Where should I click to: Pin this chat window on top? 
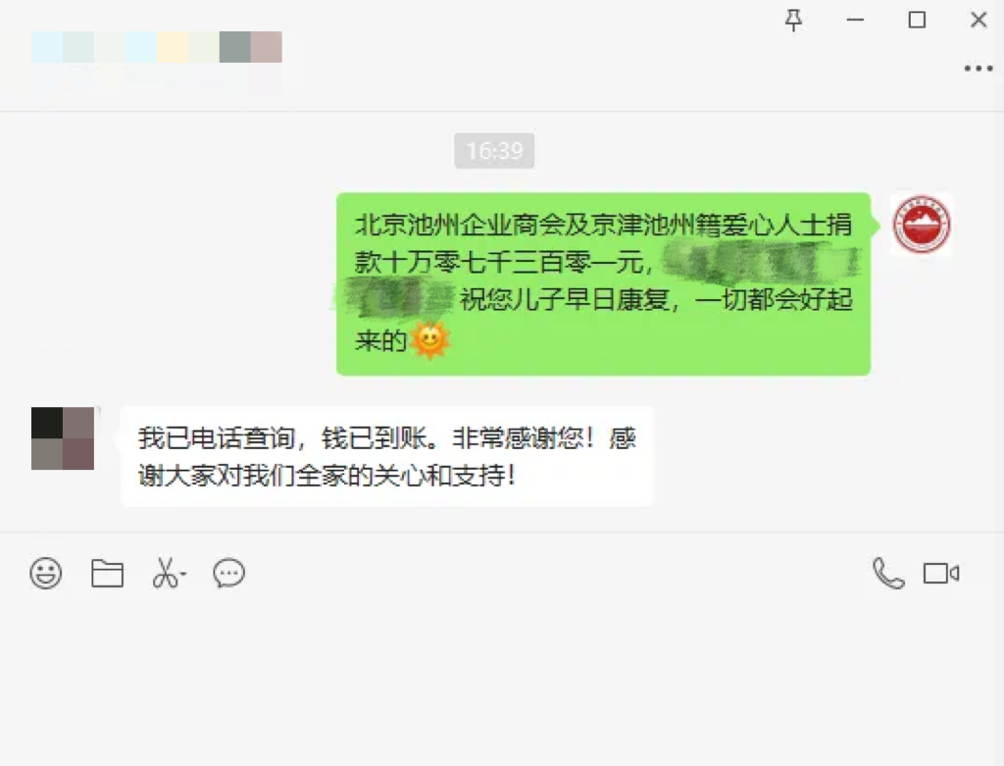(793, 20)
